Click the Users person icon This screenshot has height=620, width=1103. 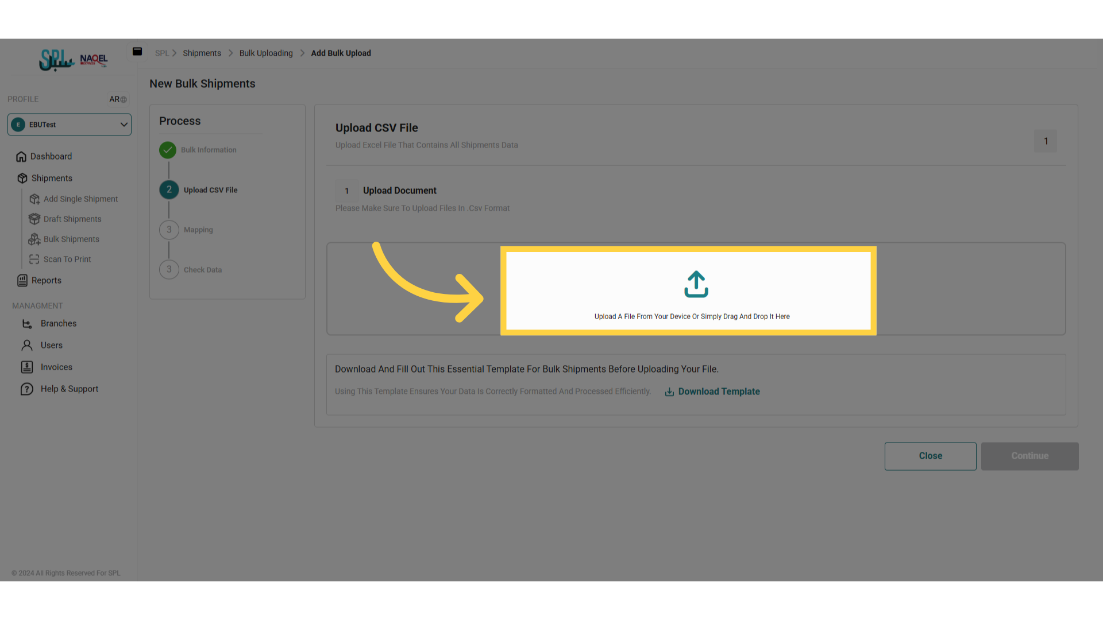(27, 346)
